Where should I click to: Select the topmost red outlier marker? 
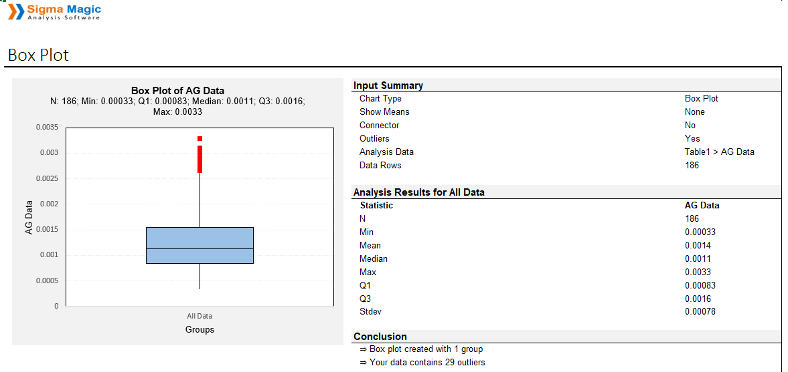point(200,138)
